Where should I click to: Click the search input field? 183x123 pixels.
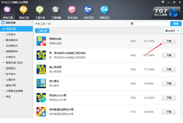[149, 24]
